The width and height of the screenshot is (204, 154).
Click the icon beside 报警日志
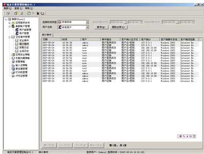(17, 47)
